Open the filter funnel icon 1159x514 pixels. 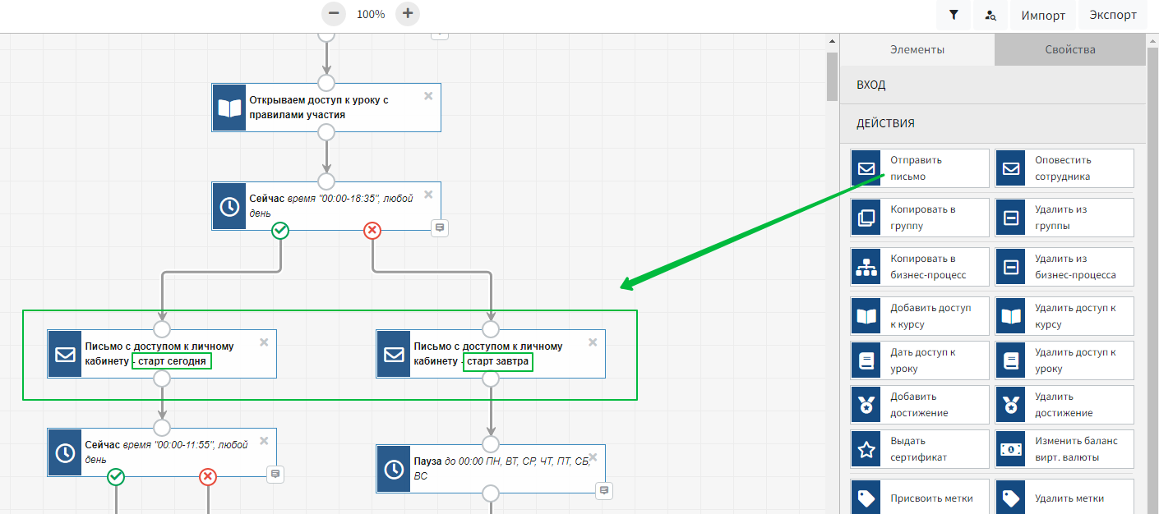pyautogui.click(x=954, y=15)
